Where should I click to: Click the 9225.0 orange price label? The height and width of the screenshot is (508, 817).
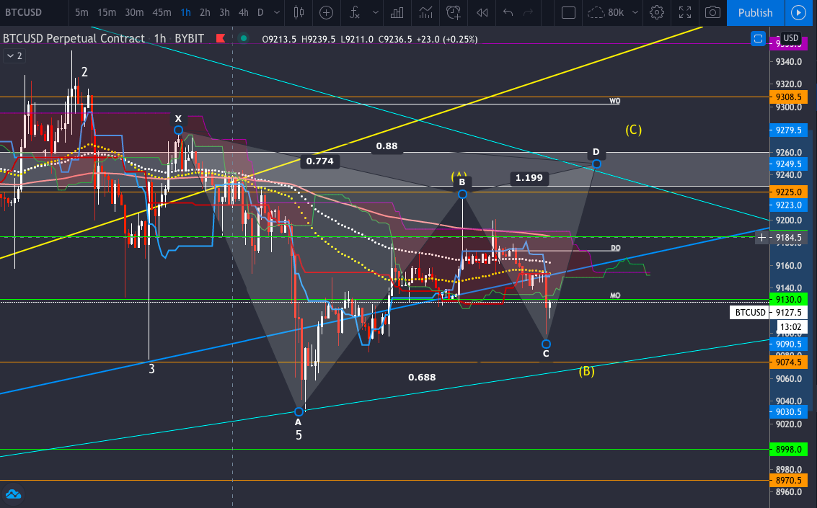coord(788,192)
